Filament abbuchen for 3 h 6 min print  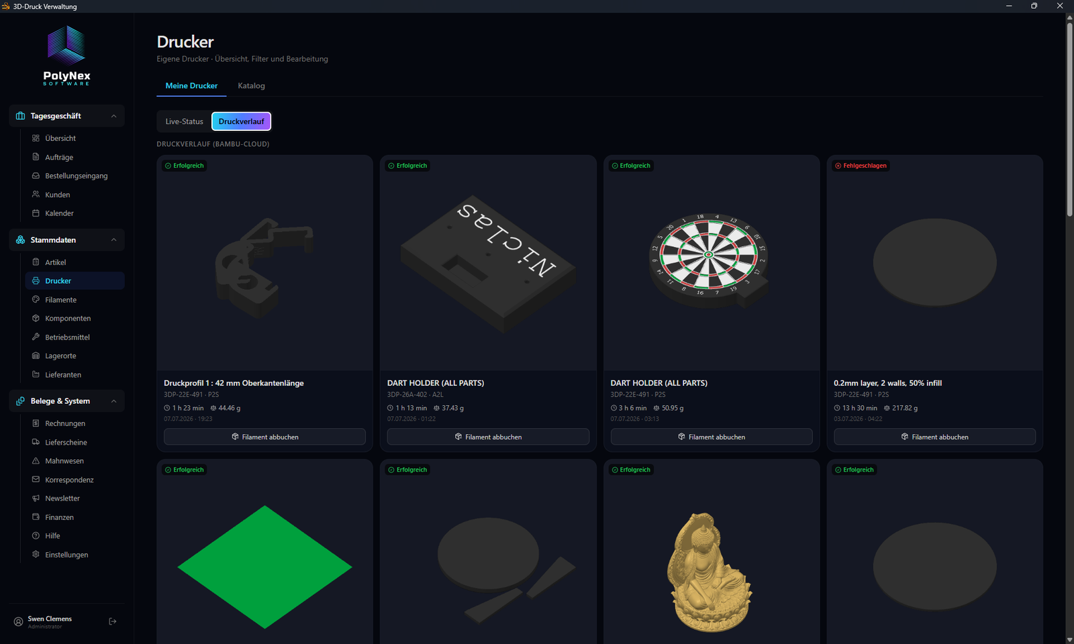pos(712,437)
